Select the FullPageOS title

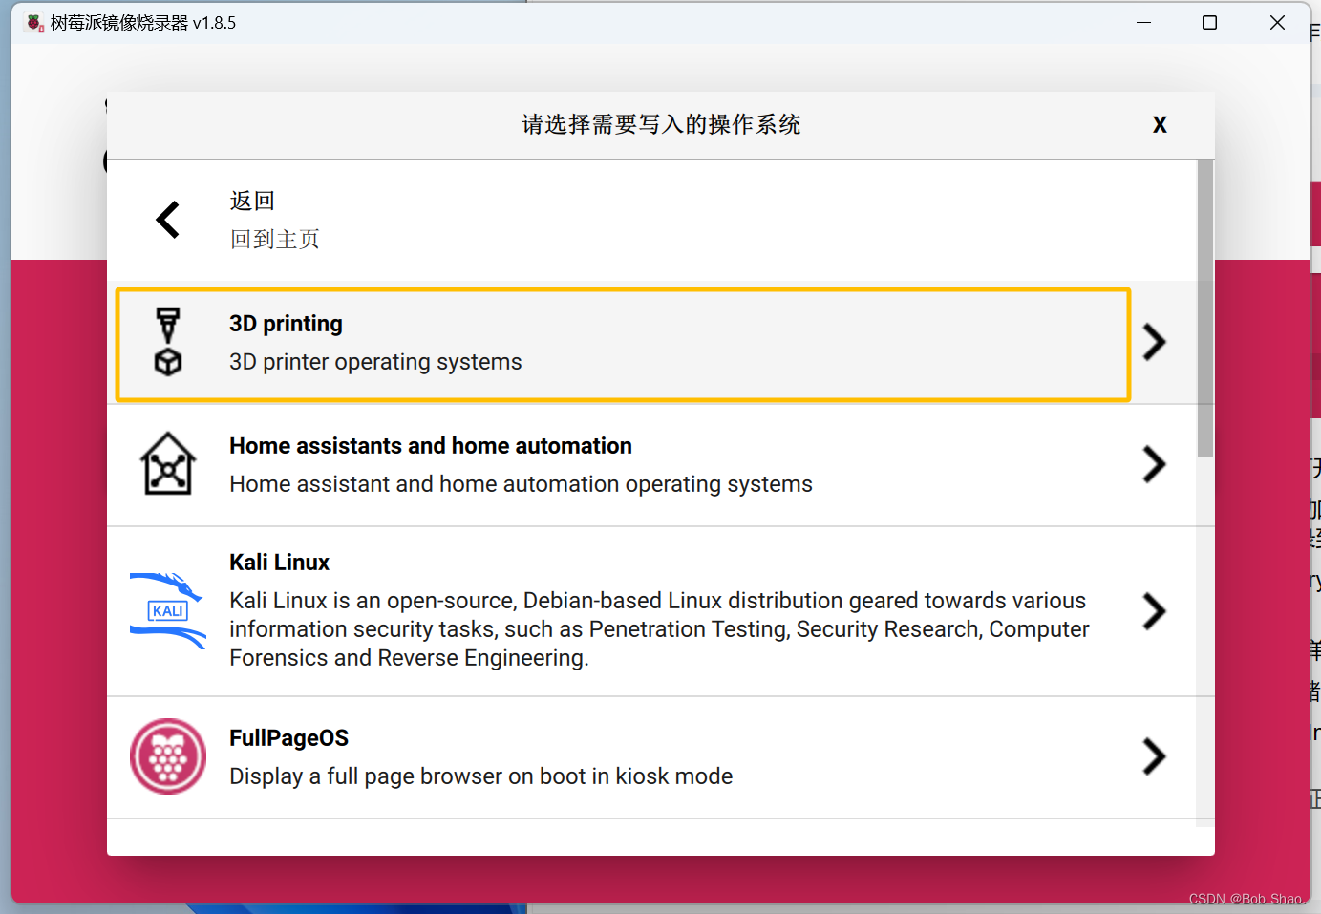click(x=288, y=738)
